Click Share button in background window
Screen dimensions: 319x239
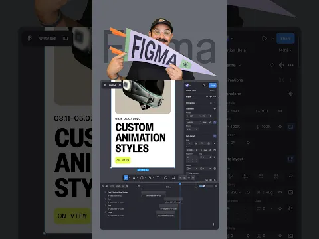[x=286, y=39]
